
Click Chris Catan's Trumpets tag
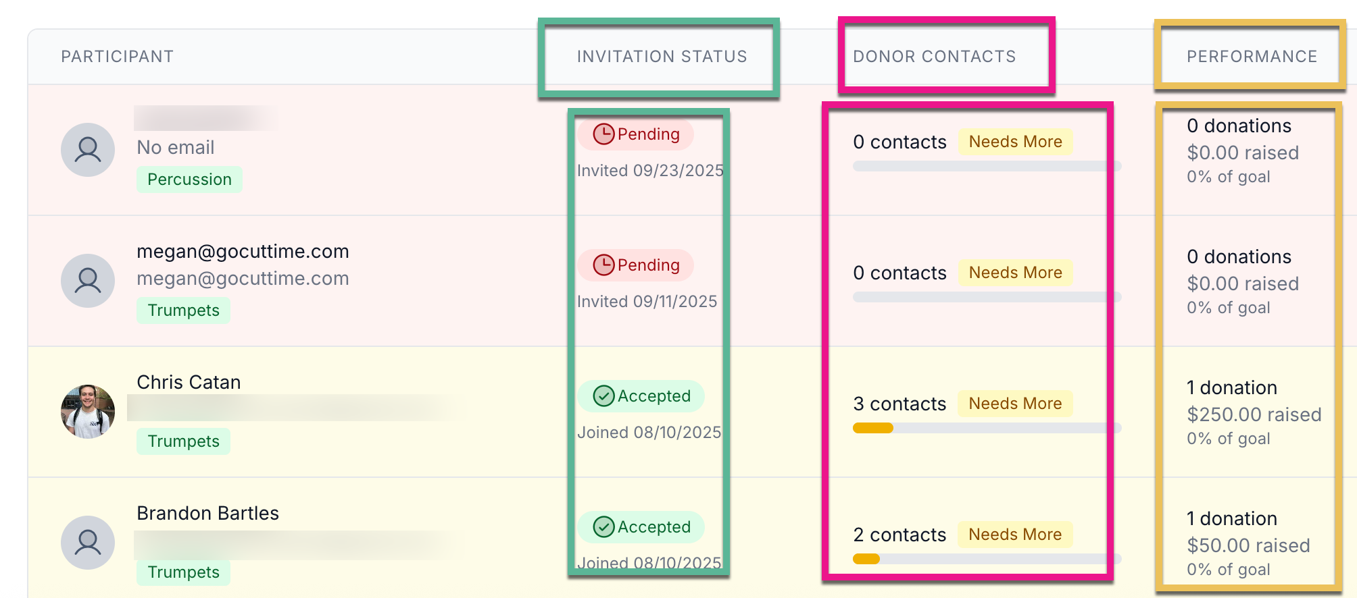coord(184,441)
